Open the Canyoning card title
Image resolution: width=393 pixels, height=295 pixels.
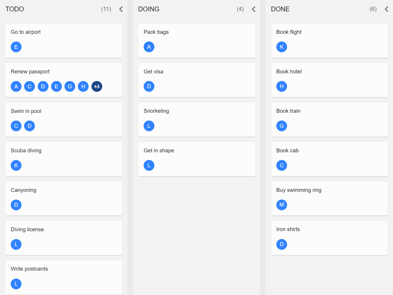pos(23,190)
